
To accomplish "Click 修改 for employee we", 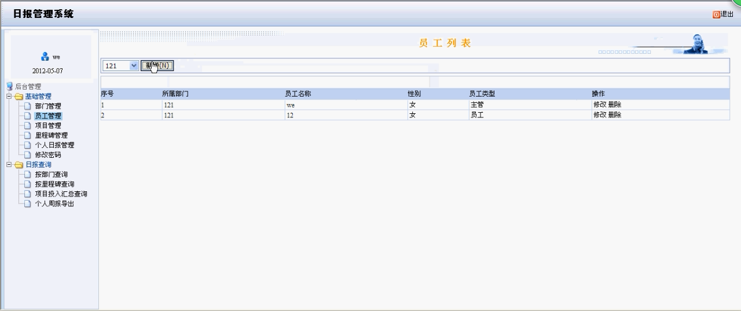I will tap(599, 105).
